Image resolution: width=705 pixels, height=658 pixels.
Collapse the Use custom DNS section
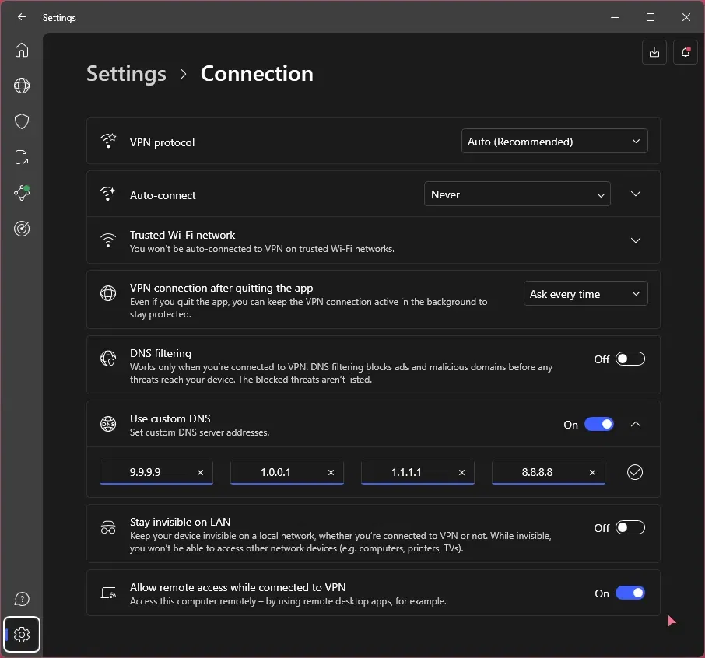tap(635, 425)
